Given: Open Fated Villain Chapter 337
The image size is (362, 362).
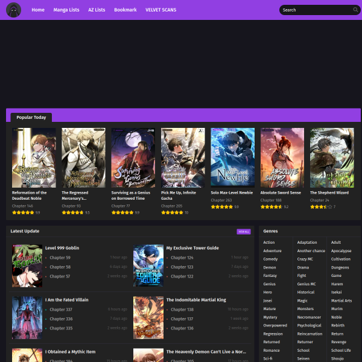Looking at the screenshot, I should click(x=61, y=310).
